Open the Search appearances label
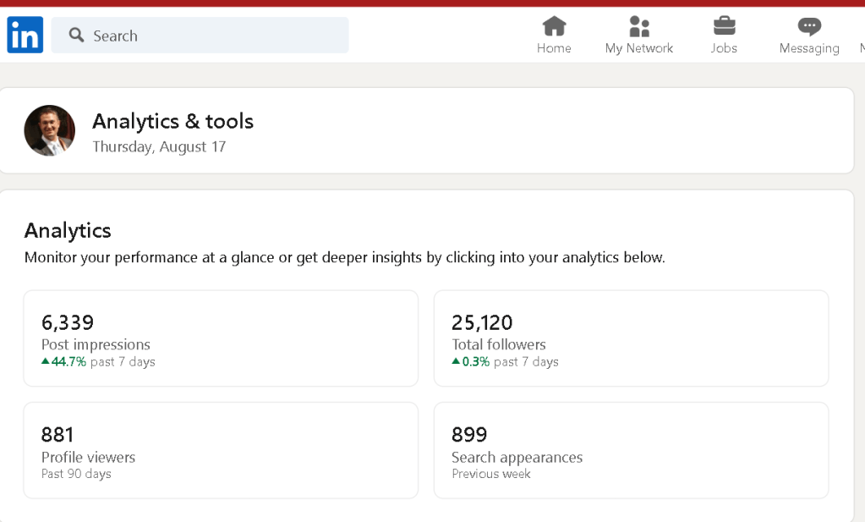 [x=517, y=458]
